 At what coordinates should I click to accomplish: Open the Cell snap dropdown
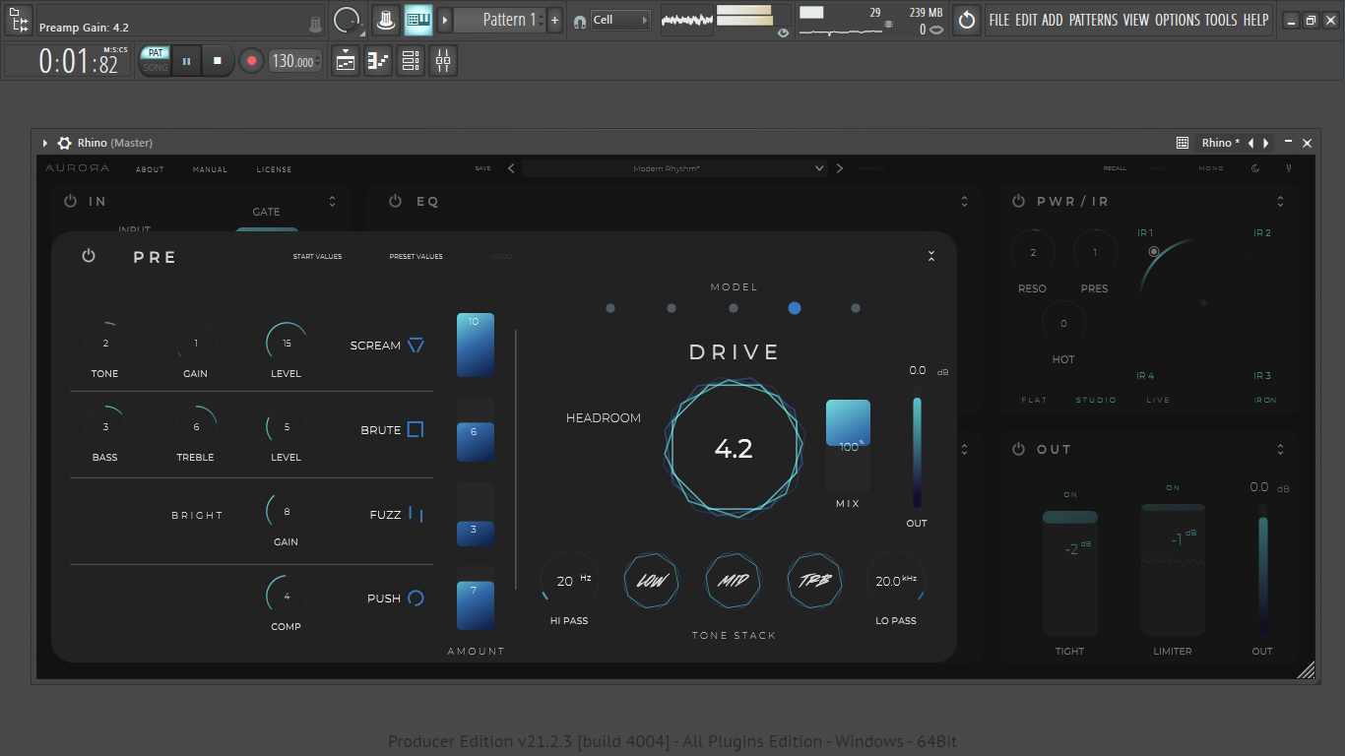pos(620,20)
